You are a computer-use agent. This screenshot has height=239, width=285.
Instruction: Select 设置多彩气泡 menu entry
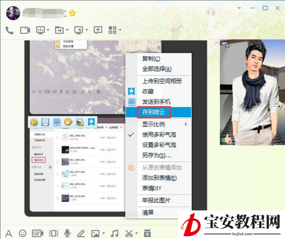tap(159, 145)
